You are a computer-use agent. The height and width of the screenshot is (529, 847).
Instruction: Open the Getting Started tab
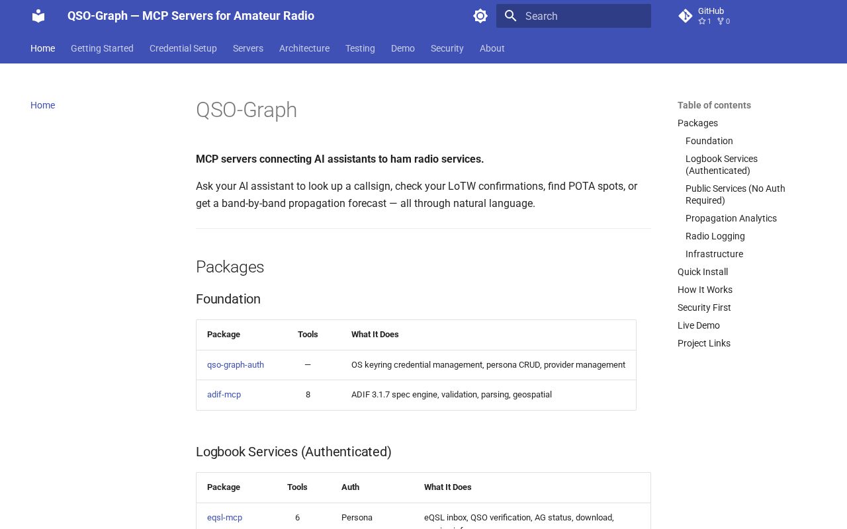(102, 48)
